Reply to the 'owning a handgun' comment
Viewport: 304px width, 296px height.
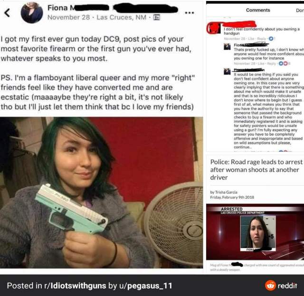click(x=262, y=39)
